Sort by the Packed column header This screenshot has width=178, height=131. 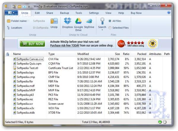139,54
